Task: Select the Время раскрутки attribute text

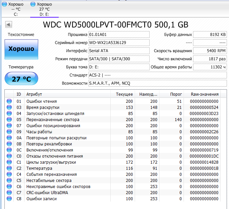Action: (x=43, y=108)
